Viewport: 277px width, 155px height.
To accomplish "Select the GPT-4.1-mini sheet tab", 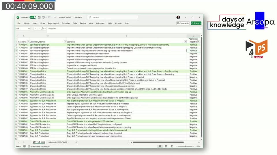I will pyautogui.click(x=38, y=142).
